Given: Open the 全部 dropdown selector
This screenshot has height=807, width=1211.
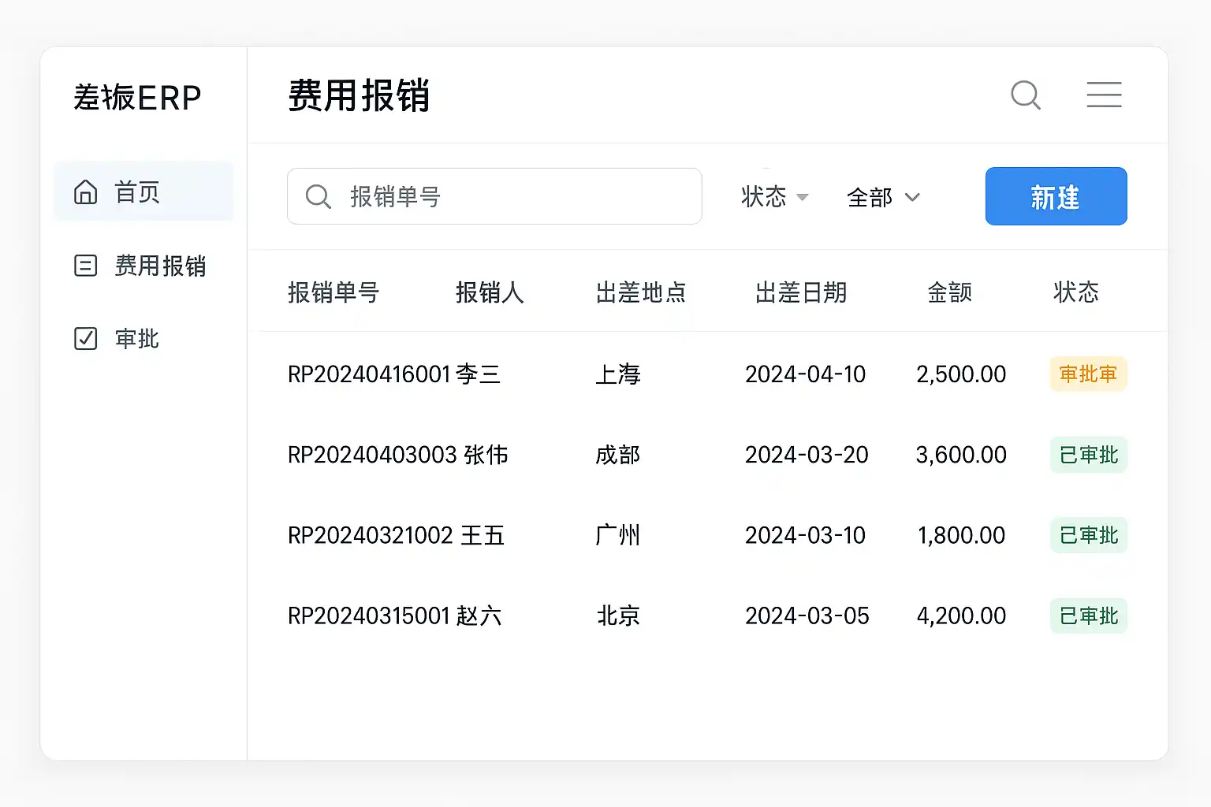Looking at the screenshot, I should click(x=883, y=197).
